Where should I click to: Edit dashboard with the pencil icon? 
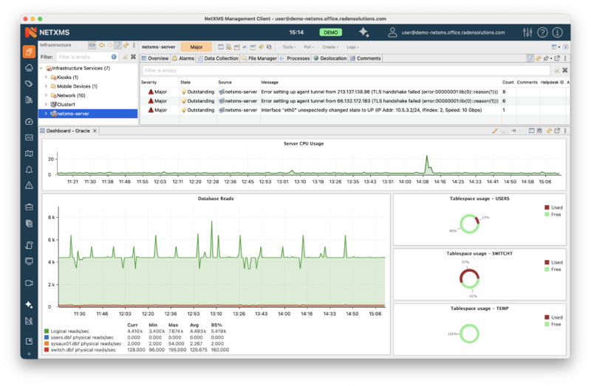point(495,131)
